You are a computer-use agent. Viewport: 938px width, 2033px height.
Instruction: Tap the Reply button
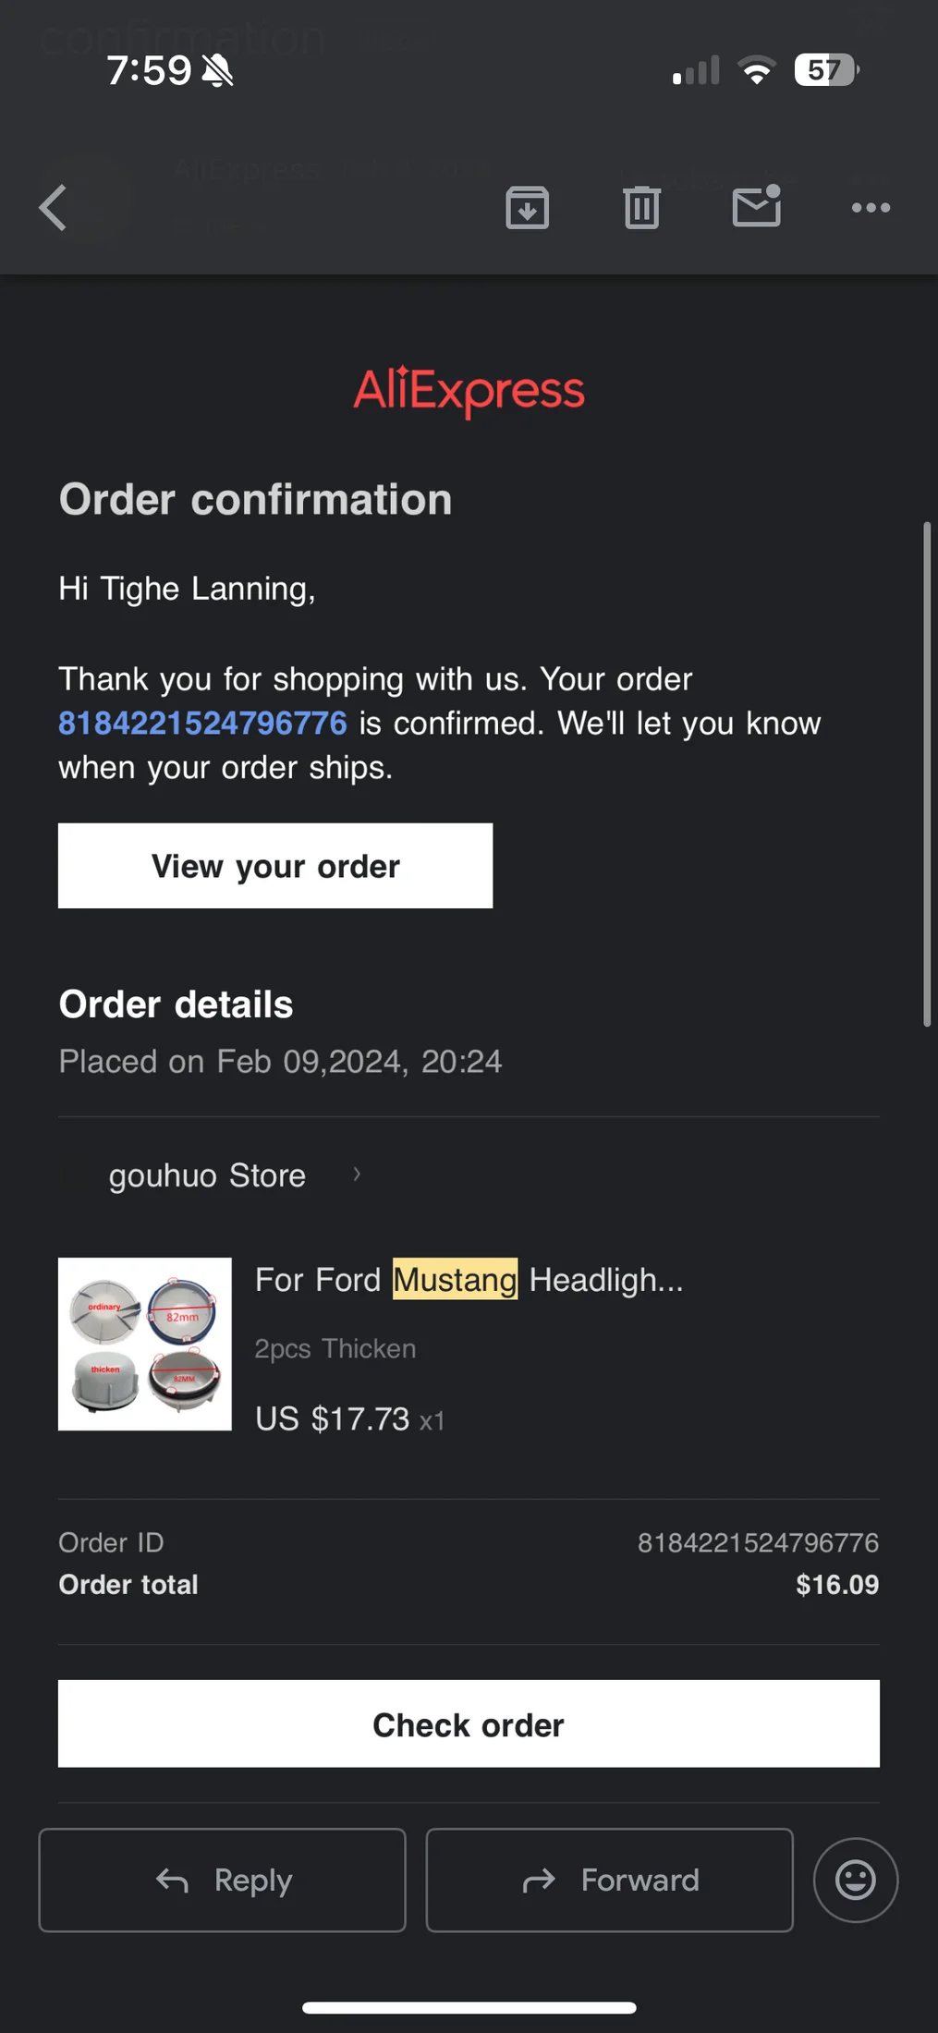[223, 1880]
